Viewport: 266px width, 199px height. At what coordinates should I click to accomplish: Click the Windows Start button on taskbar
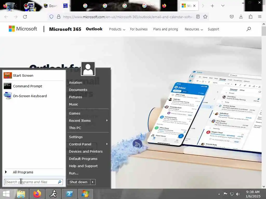coord(6,194)
